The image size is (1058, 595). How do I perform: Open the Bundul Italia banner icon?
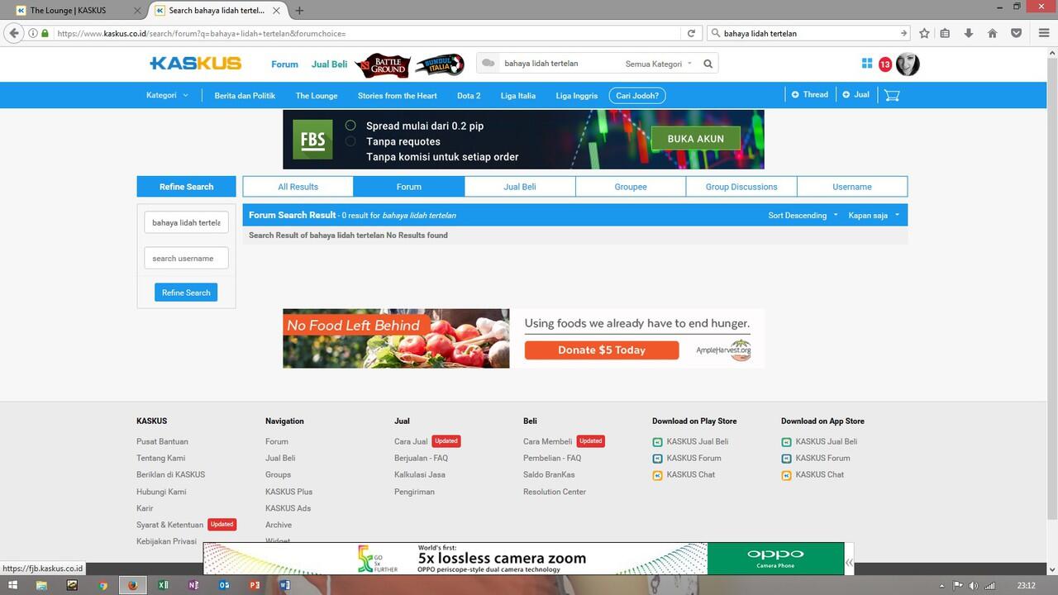click(x=439, y=64)
